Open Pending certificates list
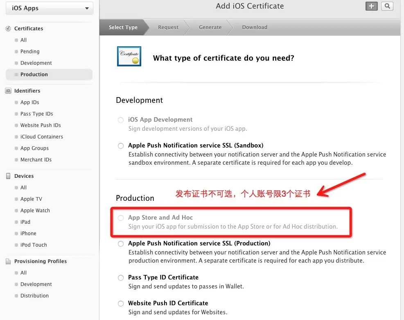This screenshot has width=404, height=320. tap(30, 51)
